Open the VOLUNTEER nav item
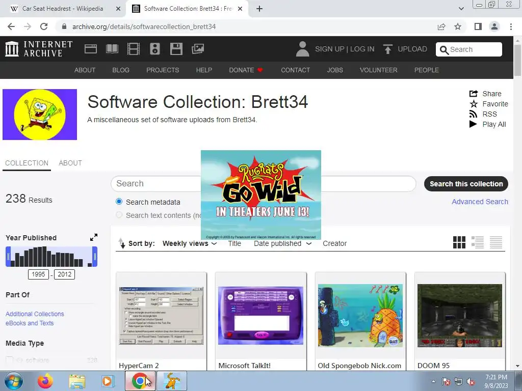This screenshot has height=391, width=522. (379, 70)
